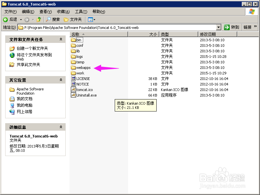Open the 文件(F) menu
Viewport: 260px width, 195px height.
tap(10, 12)
